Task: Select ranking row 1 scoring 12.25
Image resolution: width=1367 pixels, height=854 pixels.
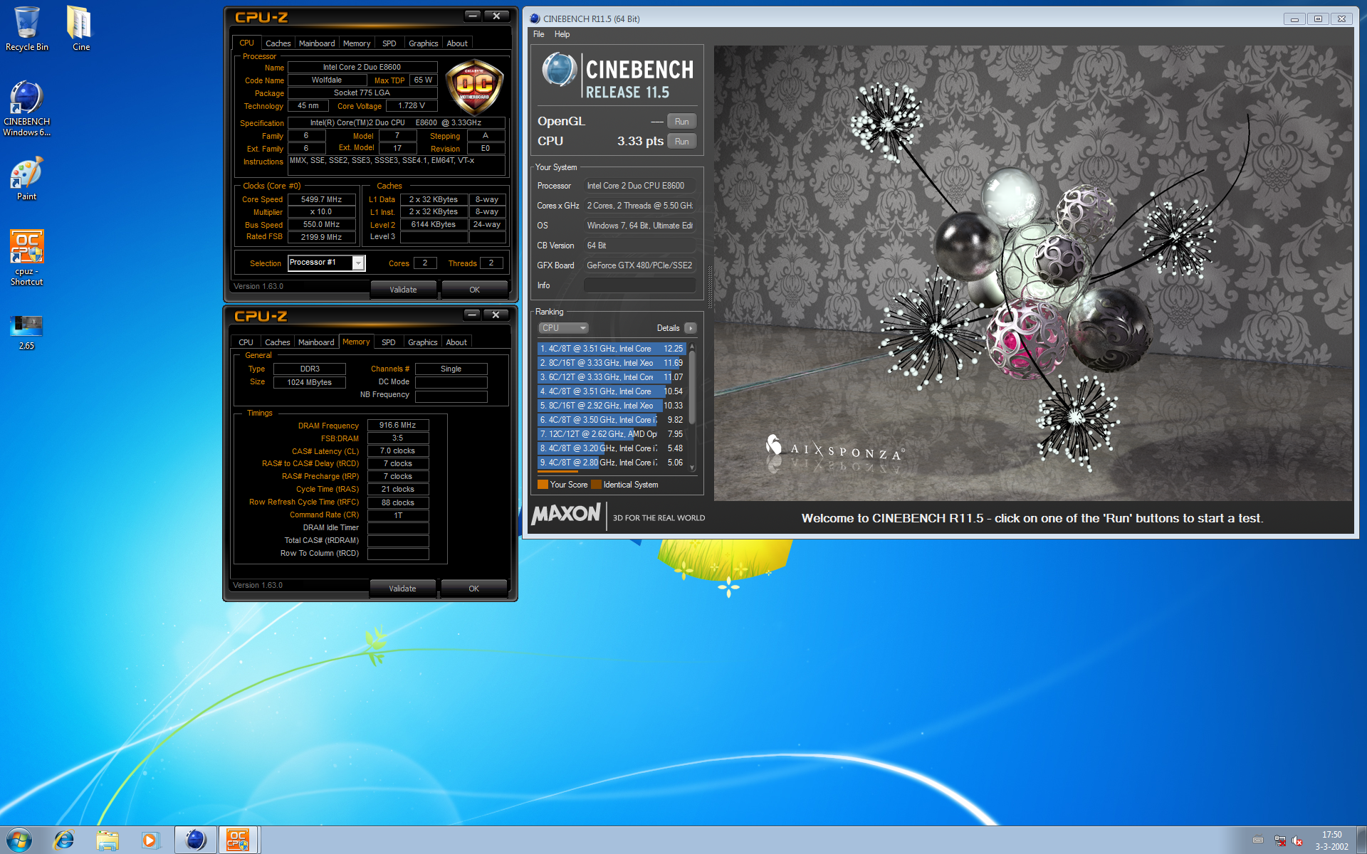Action: 612,349
